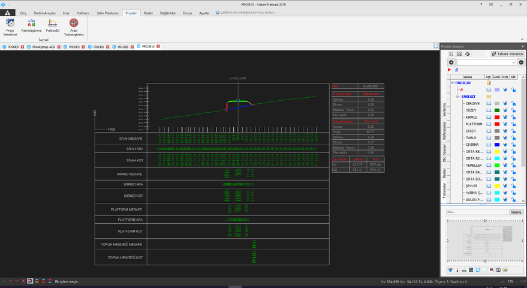Unlock the KIRMIZI layer lock icon
The image size is (527, 288).
[514, 117]
